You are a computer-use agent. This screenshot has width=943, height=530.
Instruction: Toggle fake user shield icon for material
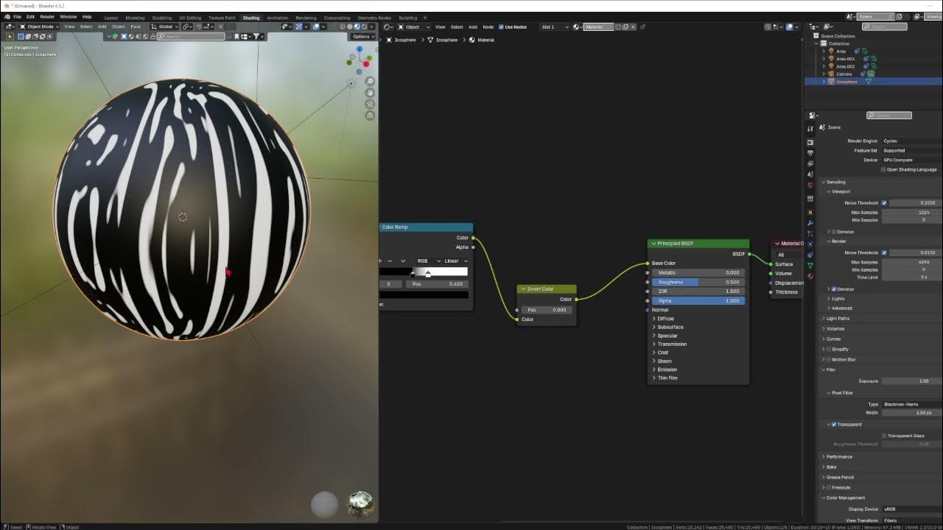point(618,26)
